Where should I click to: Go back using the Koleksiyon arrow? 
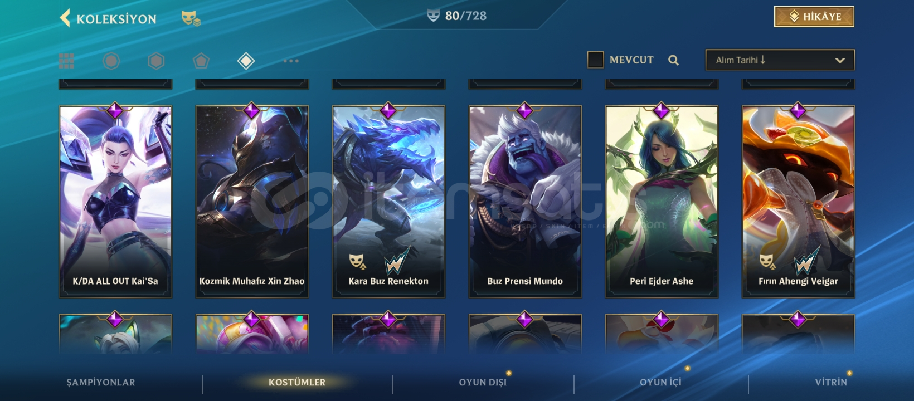[65, 18]
